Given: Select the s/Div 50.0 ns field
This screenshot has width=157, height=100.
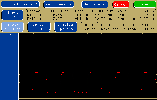Looking at the screenshot, I should [13, 27].
